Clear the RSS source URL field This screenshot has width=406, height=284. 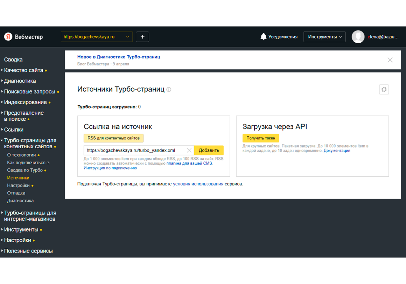coord(189,150)
